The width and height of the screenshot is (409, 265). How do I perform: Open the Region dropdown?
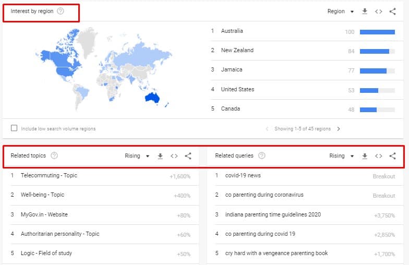(x=341, y=11)
